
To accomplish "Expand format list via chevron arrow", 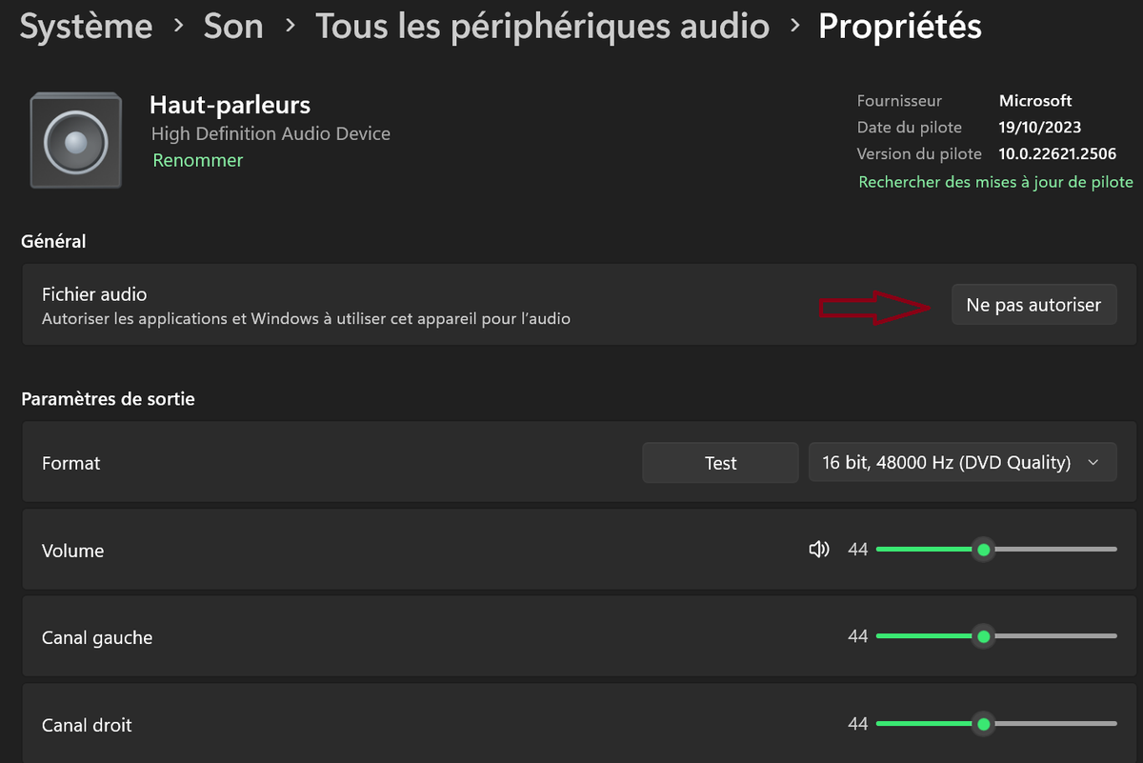I will [1093, 463].
